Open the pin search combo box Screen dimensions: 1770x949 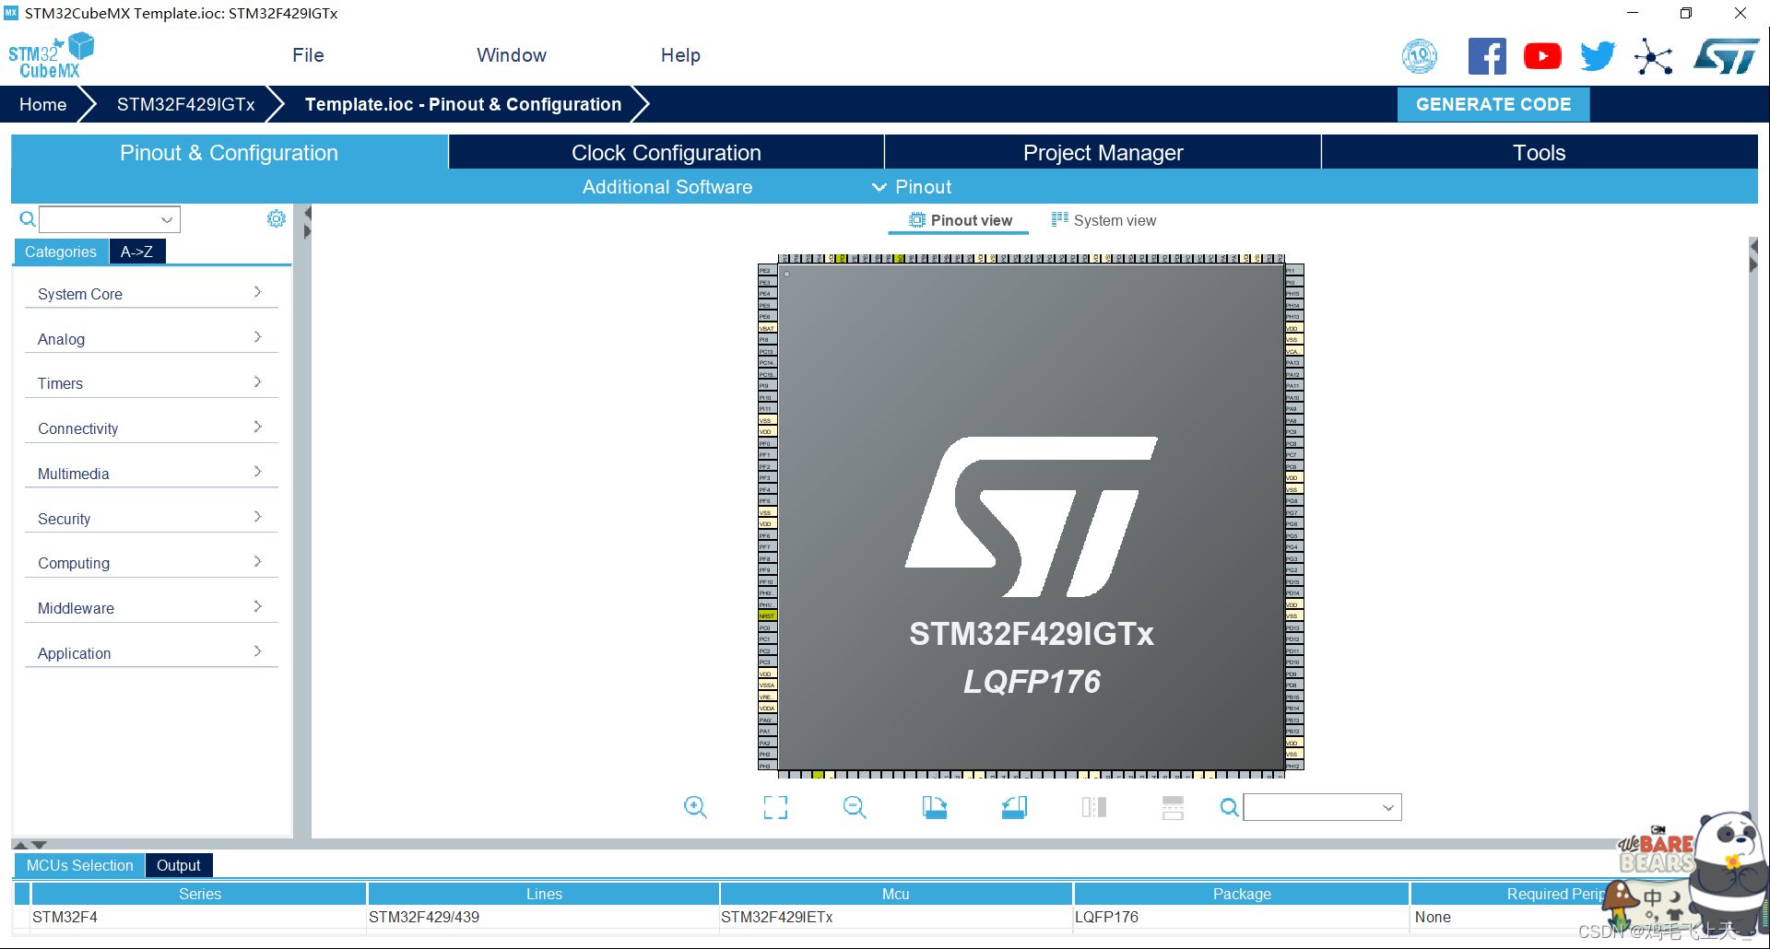pos(1322,807)
